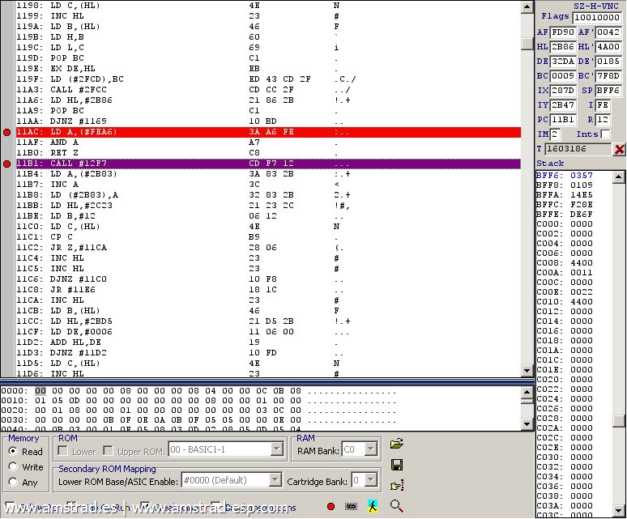Choose the Any memory radio button
627x519 pixels.
(13, 482)
